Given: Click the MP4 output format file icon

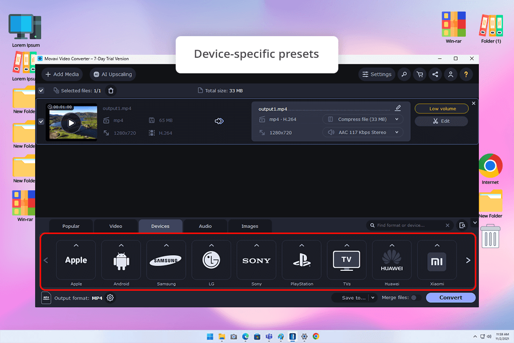Looking at the screenshot, I should pos(46,298).
